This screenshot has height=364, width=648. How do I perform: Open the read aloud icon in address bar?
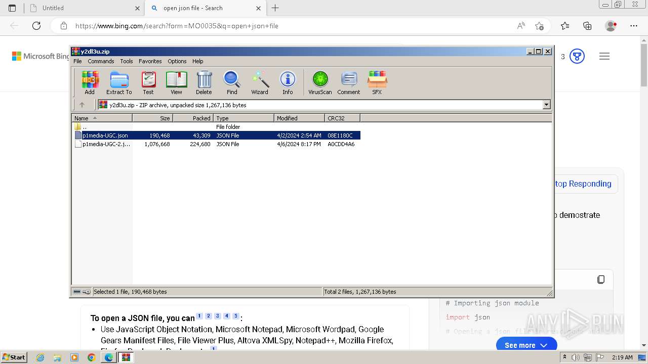click(x=521, y=26)
